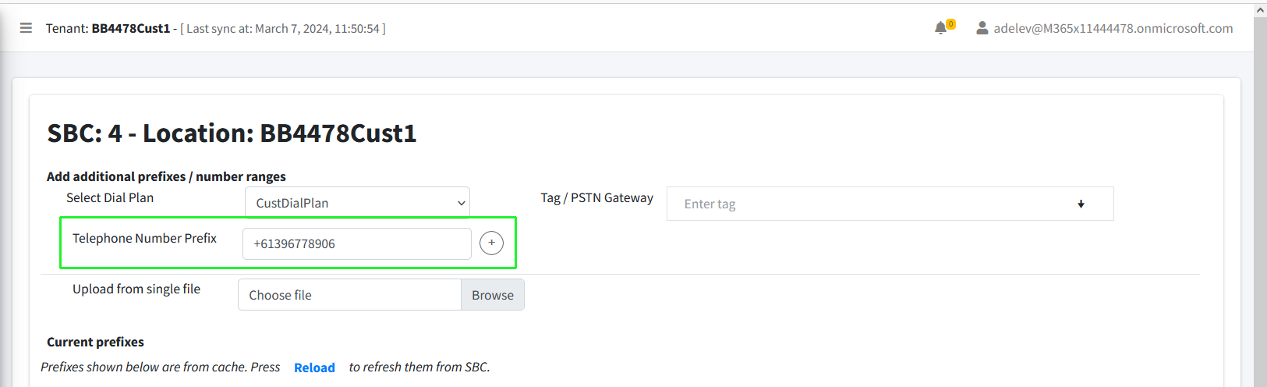Click the BB4478Cust1 tenant name in header
Screen dimensions: 1267x387
click(x=131, y=28)
